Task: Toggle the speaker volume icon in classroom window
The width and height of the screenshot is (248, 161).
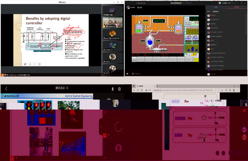Action: [x=128, y=74]
